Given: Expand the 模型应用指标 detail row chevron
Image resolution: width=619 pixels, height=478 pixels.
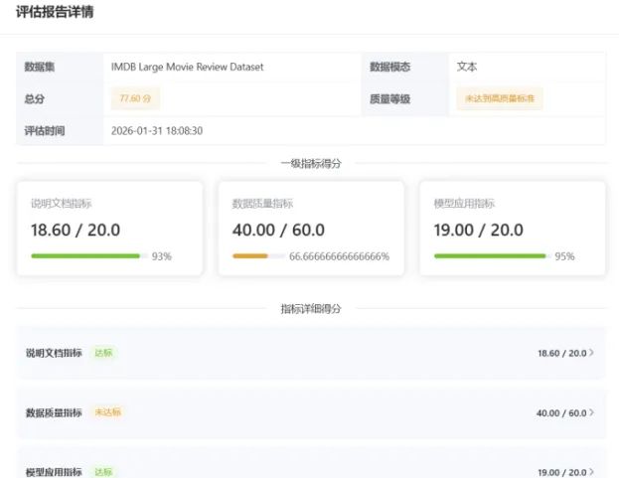Looking at the screenshot, I should [x=592, y=472].
